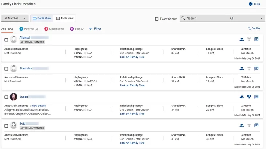Open notes icon for Zoja
The height and width of the screenshot is (149, 266).
pos(256,125)
